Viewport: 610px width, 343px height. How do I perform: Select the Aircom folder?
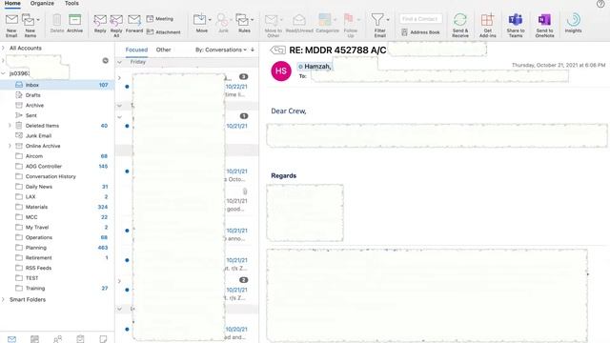pyautogui.click(x=57, y=156)
